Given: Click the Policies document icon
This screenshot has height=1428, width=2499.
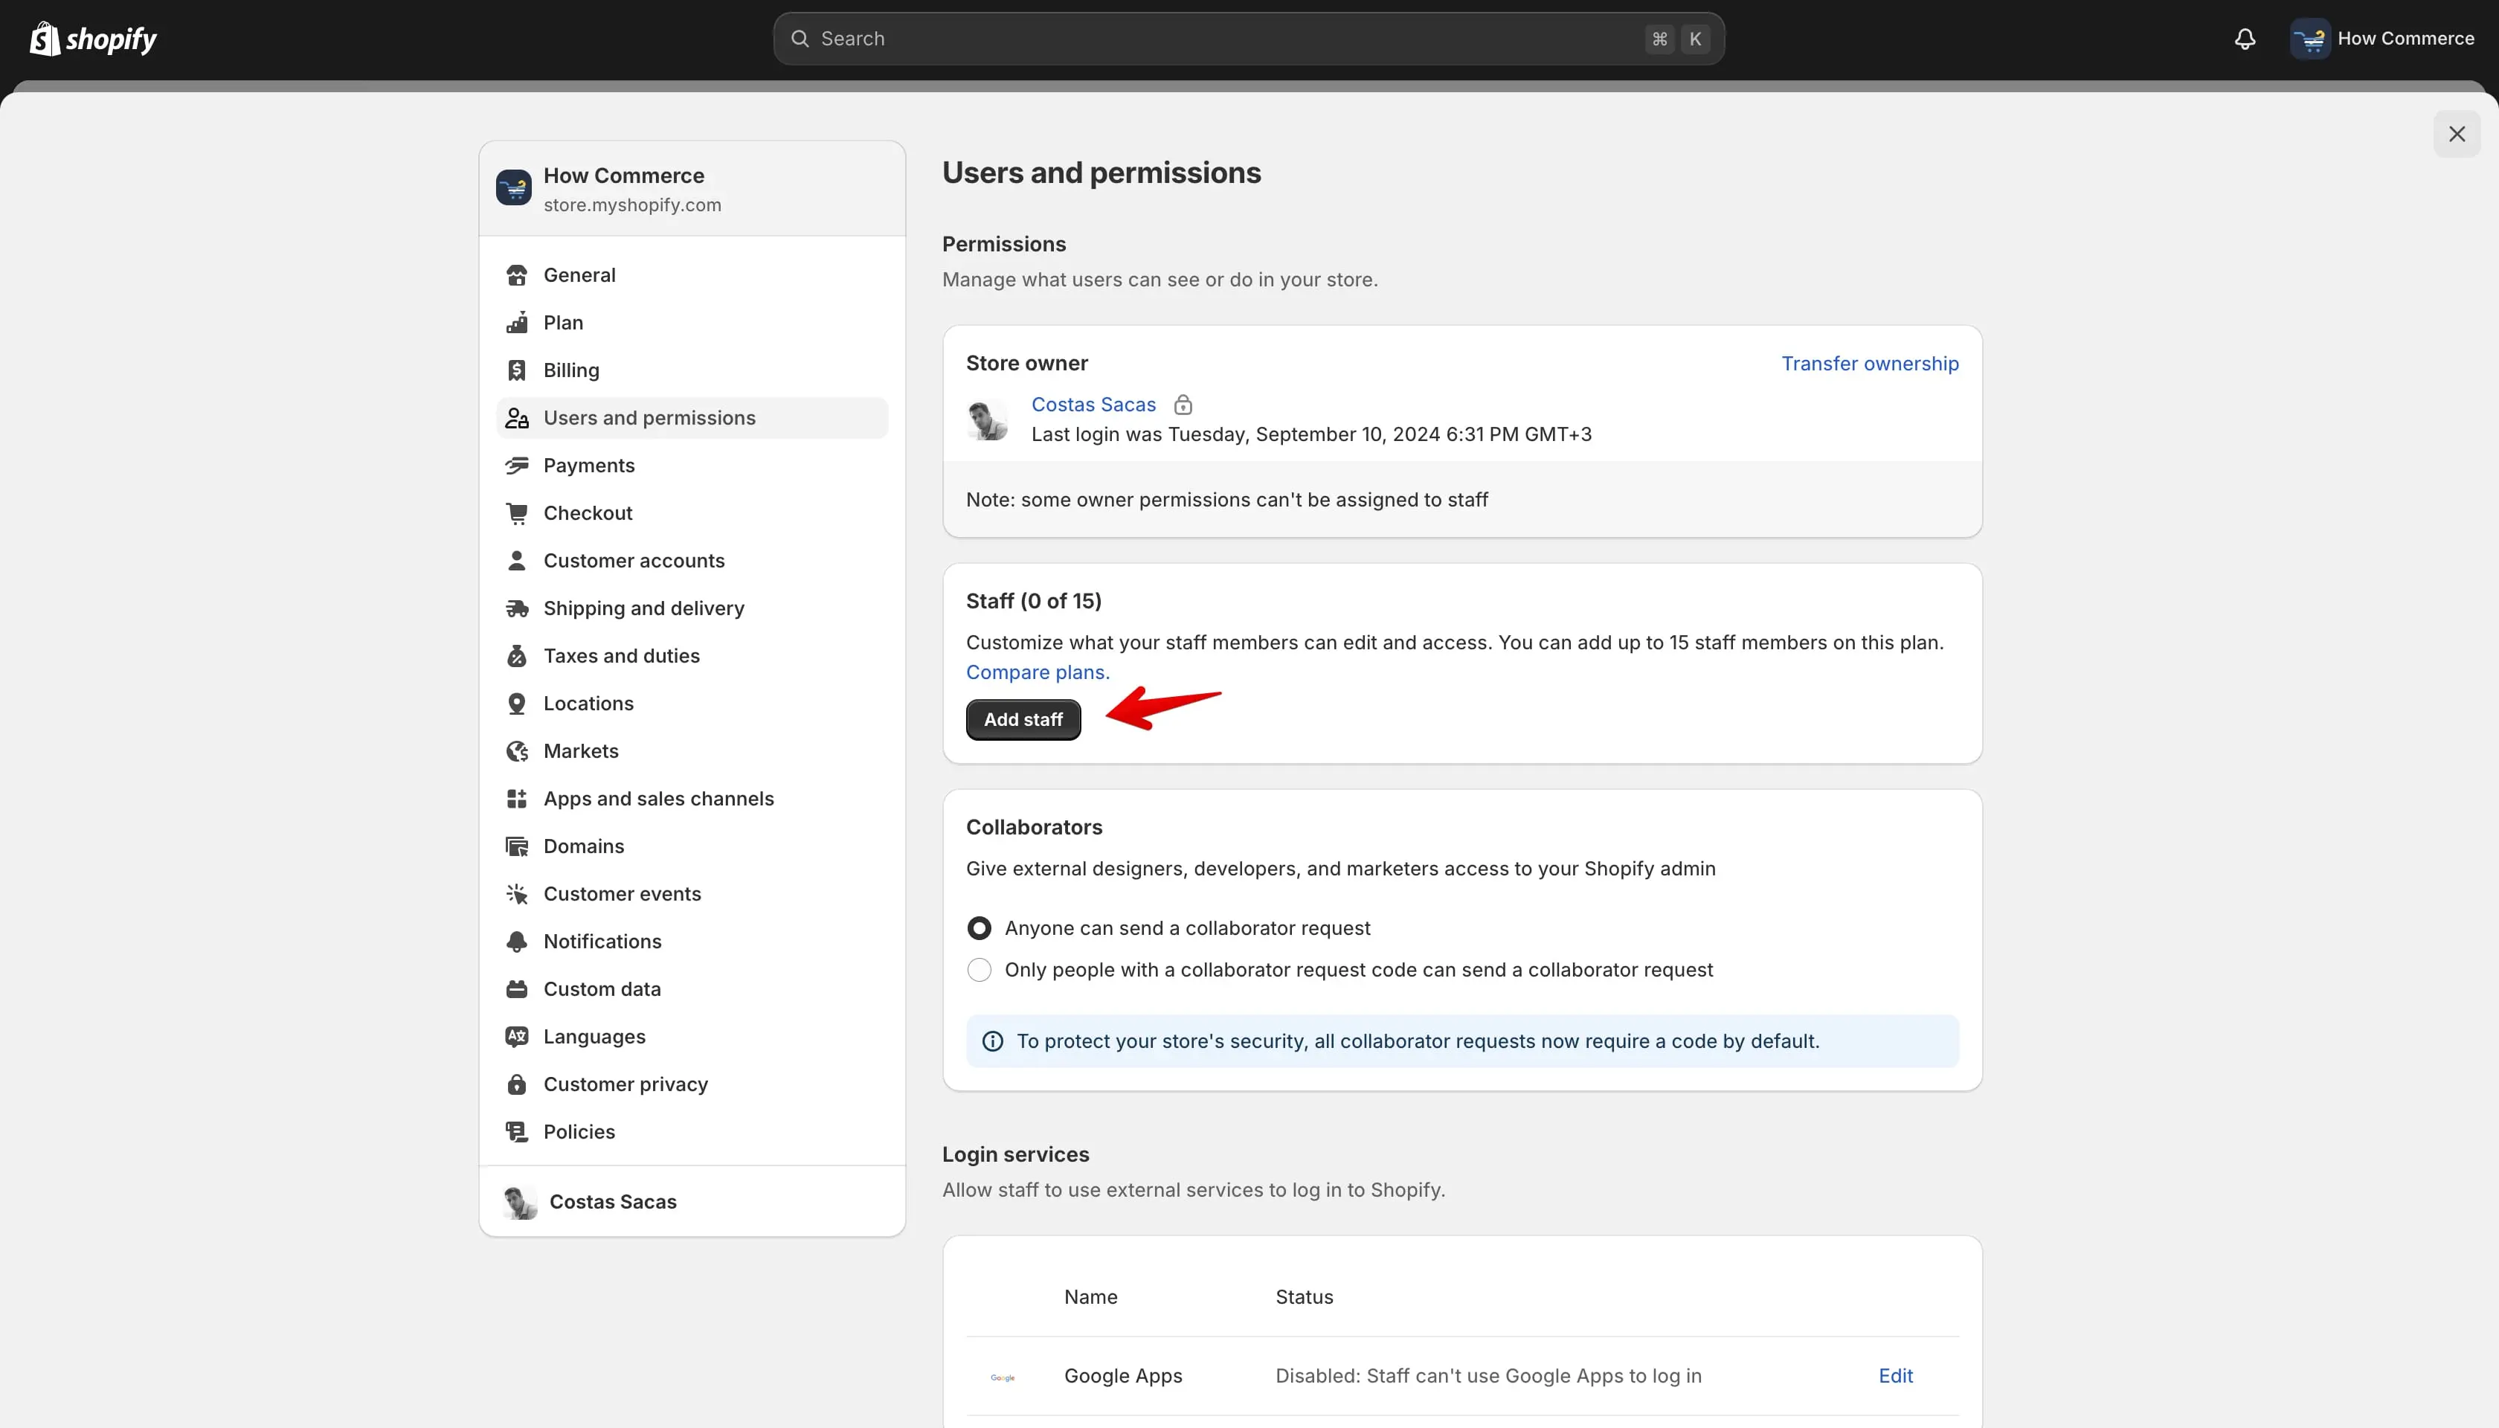Looking at the screenshot, I should (517, 1132).
